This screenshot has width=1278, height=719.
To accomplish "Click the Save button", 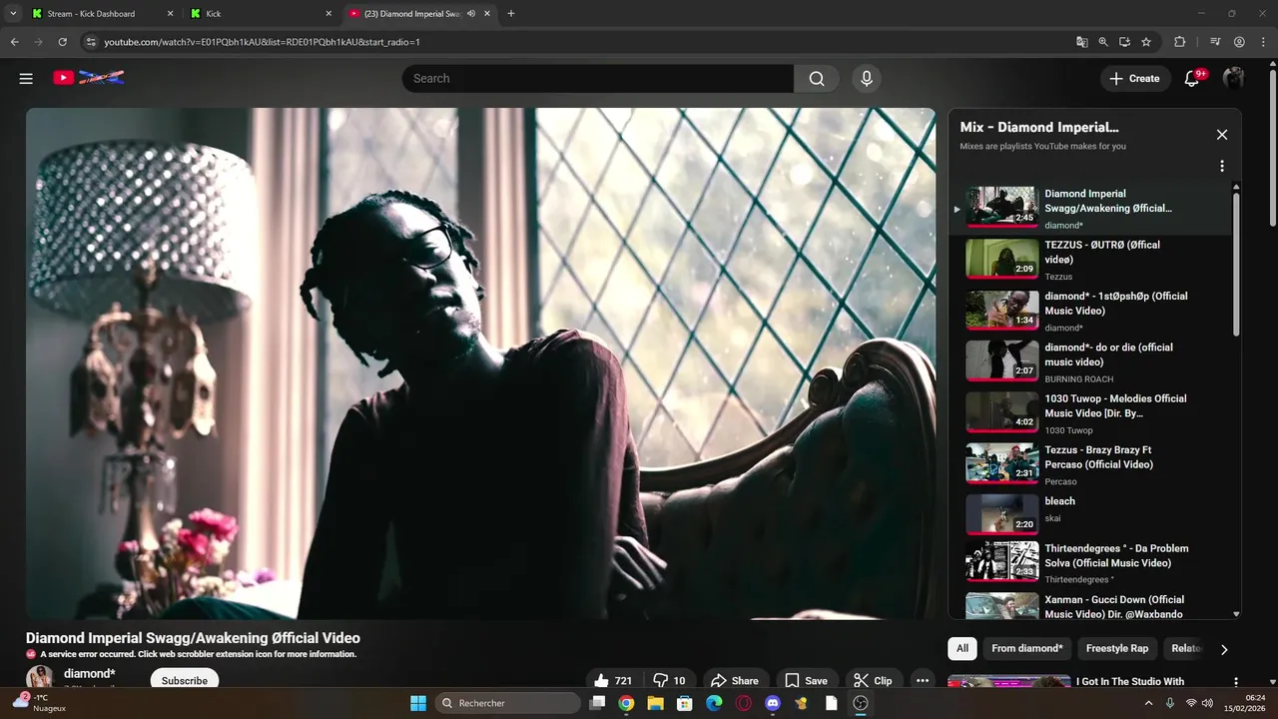I will click(x=807, y=680).
